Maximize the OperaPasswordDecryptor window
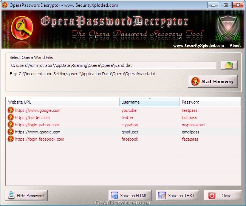This screenshot has height=206, width=246. (226, 5)
